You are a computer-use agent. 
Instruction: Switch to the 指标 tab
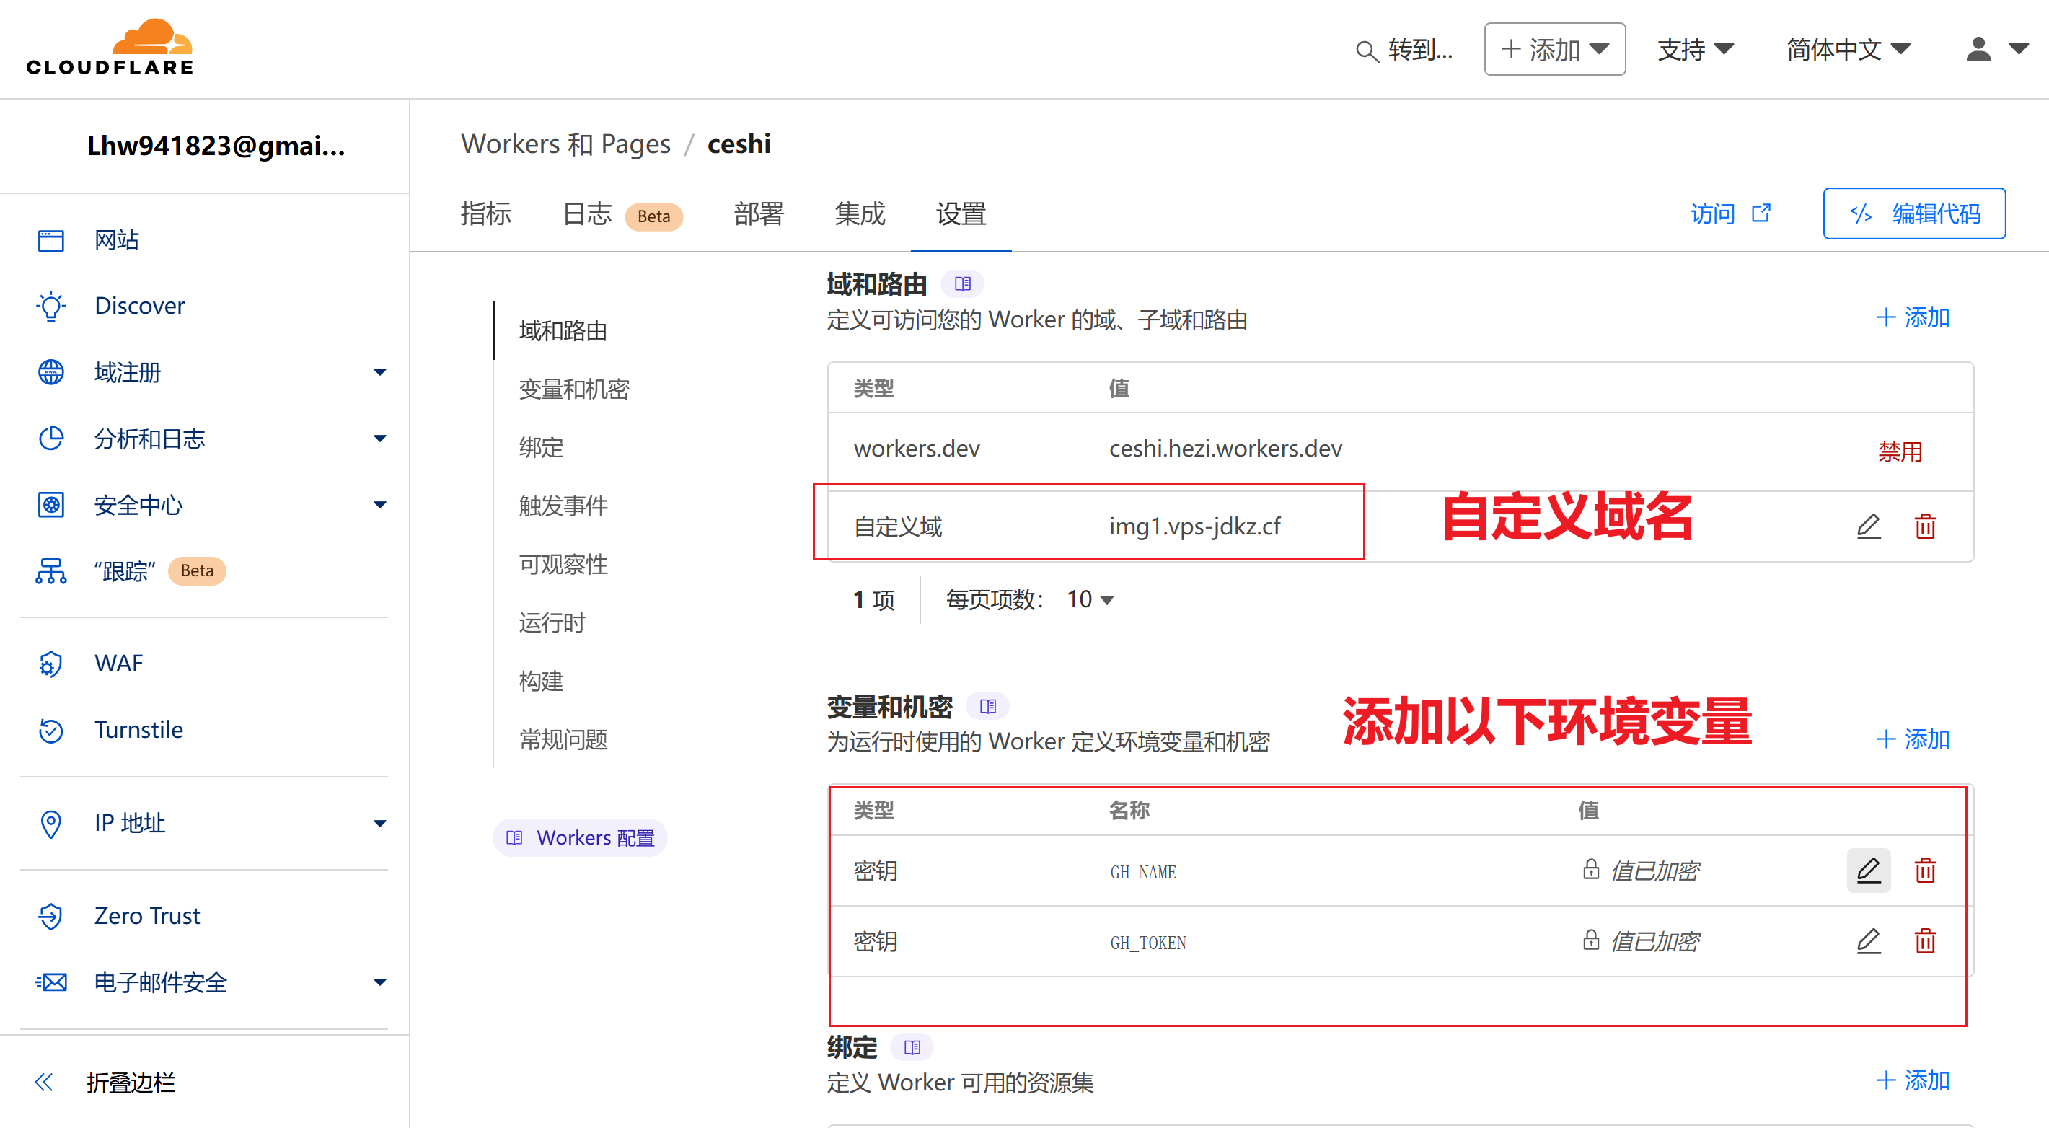pyautogui.click(x=485, y=214)
